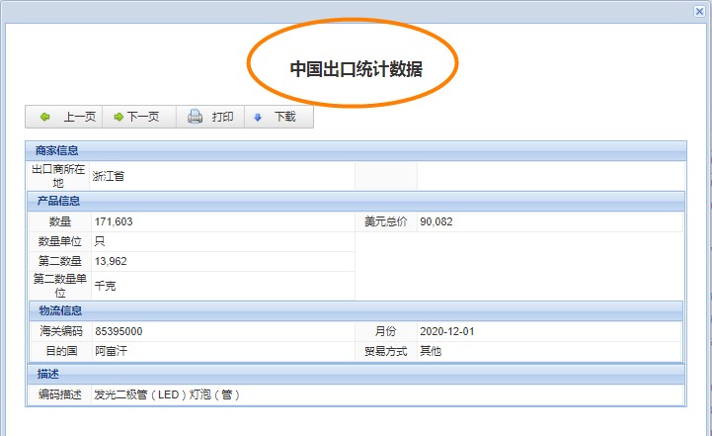Click the title 中国出口统计数据
The image size is (712, 436).
pos(356,69)
